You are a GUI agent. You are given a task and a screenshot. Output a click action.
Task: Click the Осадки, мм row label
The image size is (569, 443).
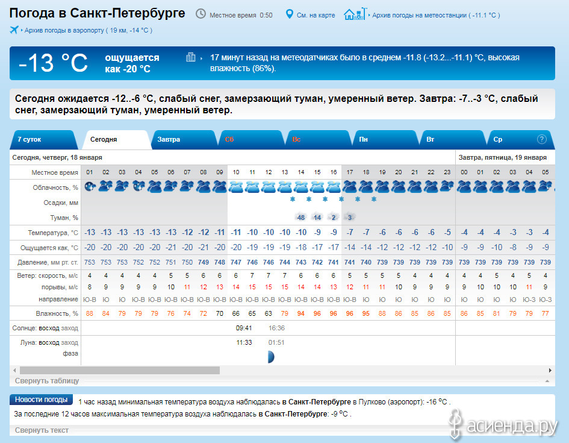61,203
